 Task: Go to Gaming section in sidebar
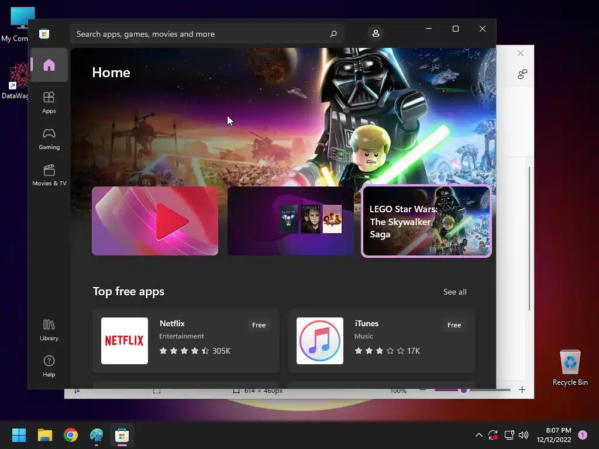[x=49, y=139]
